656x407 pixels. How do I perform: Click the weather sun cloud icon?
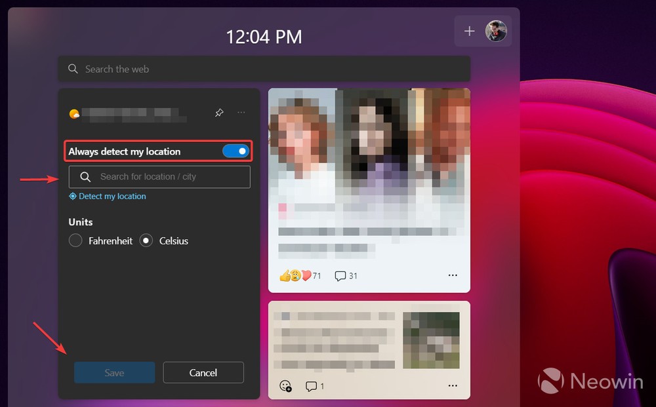coord(74,113)
